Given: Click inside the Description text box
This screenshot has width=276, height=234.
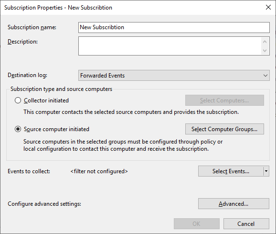Looking at the screenshot, I should point(170,46).
